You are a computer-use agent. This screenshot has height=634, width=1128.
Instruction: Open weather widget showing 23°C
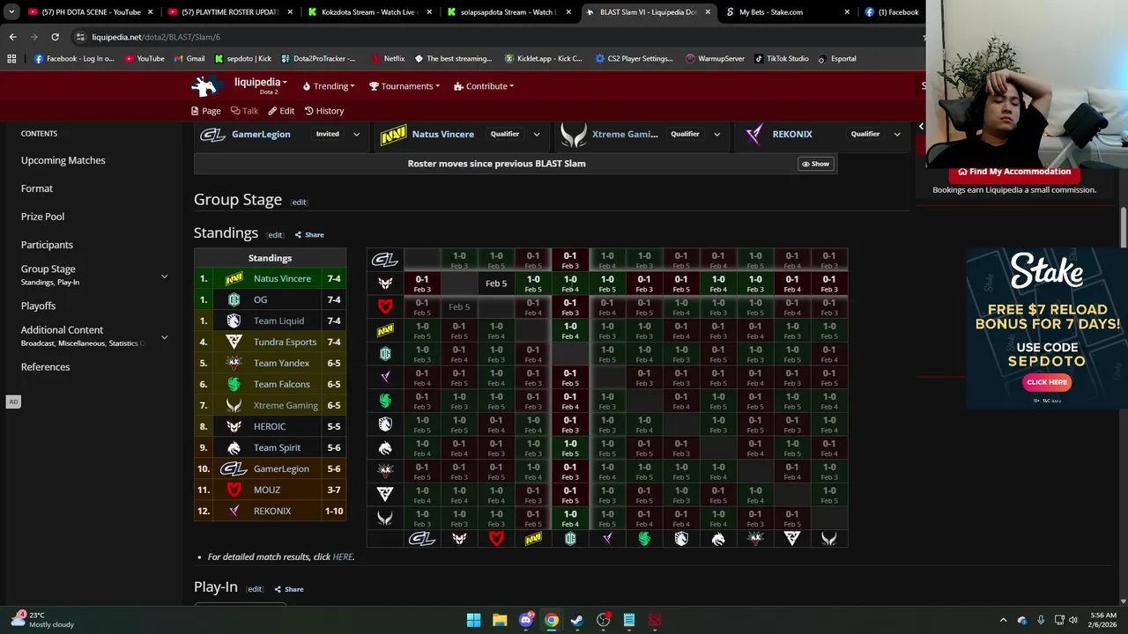coord(42,620)
